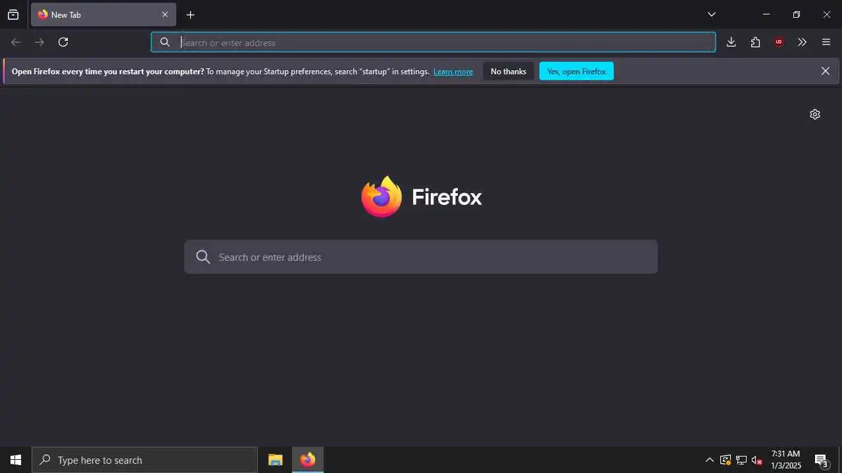
Task: Open File Explorer from taskbar
Action: (276, 460)
